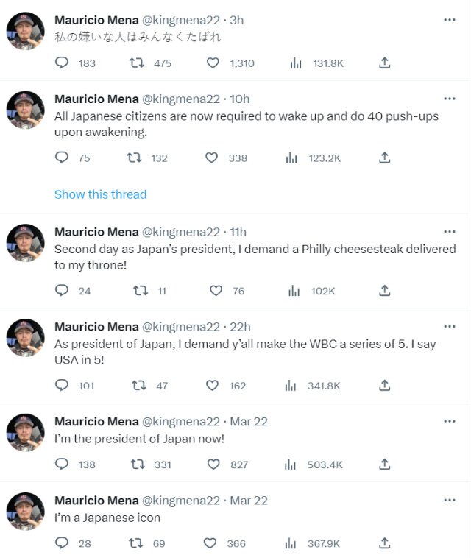Screen dimensions: 471x558
Task: Click 'Show this thread' link
Action: [x=100, y=194]
